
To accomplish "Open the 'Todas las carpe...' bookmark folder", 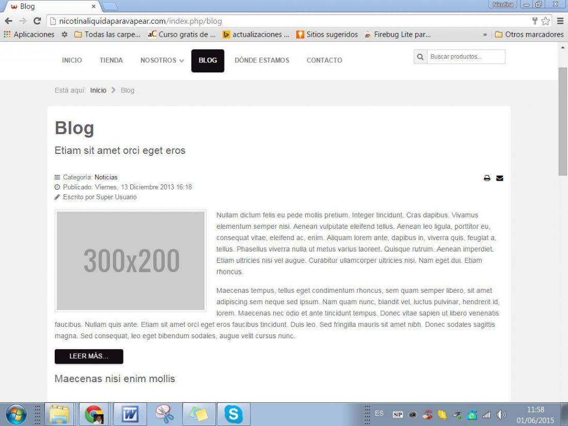I will pyautogui.click(x=107, y=35).
